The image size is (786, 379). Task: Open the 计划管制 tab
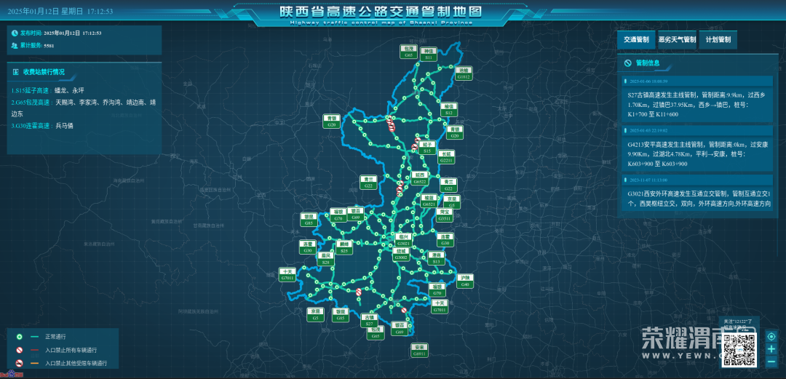718,40
